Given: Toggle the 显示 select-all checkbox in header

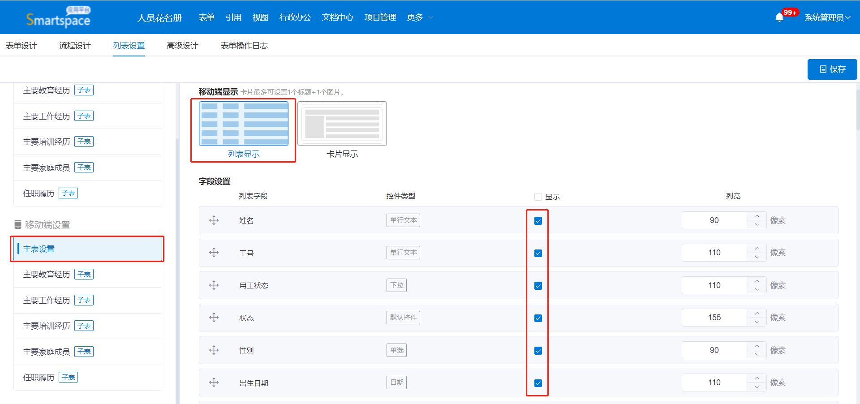Looking at the screenshot, I should click(x=538, y=197).
